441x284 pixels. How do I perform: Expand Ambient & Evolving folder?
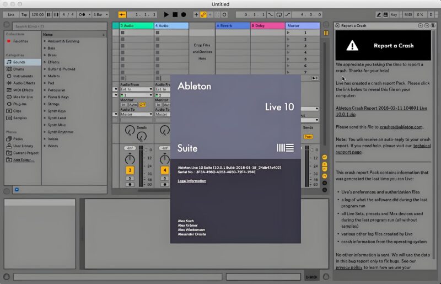45,41
